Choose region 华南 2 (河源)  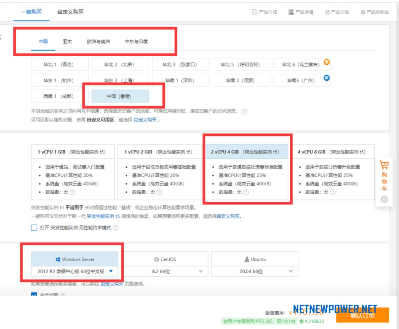click(x=242, y=80)
